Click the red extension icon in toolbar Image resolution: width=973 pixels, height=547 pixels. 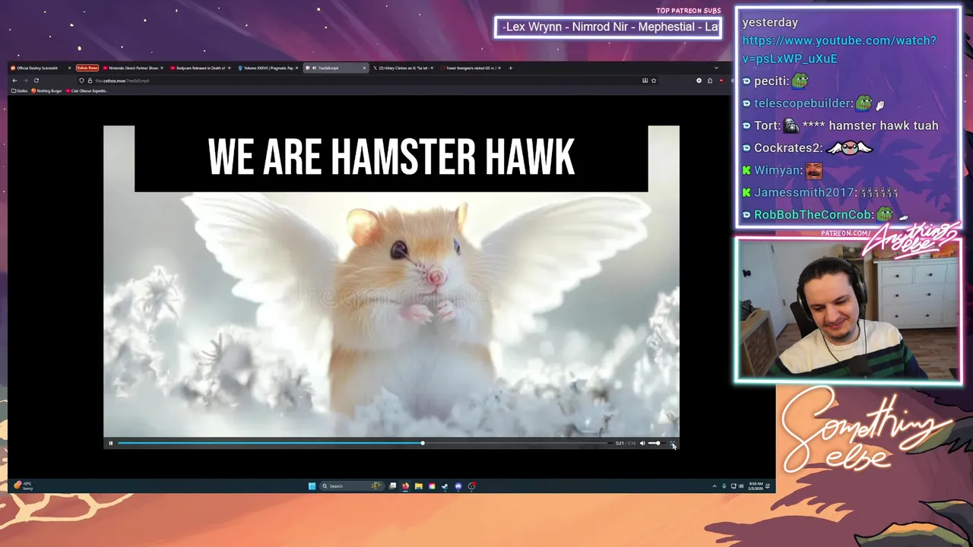pyautogui.click(x=721, y=81)
